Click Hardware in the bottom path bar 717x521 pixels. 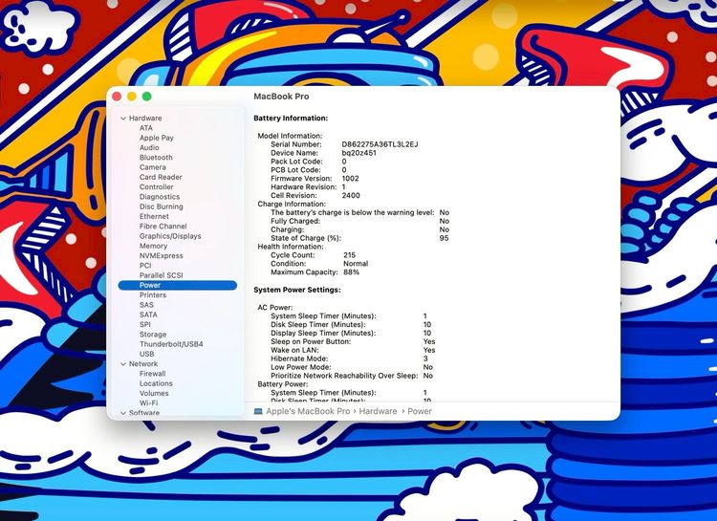(378, 411)
